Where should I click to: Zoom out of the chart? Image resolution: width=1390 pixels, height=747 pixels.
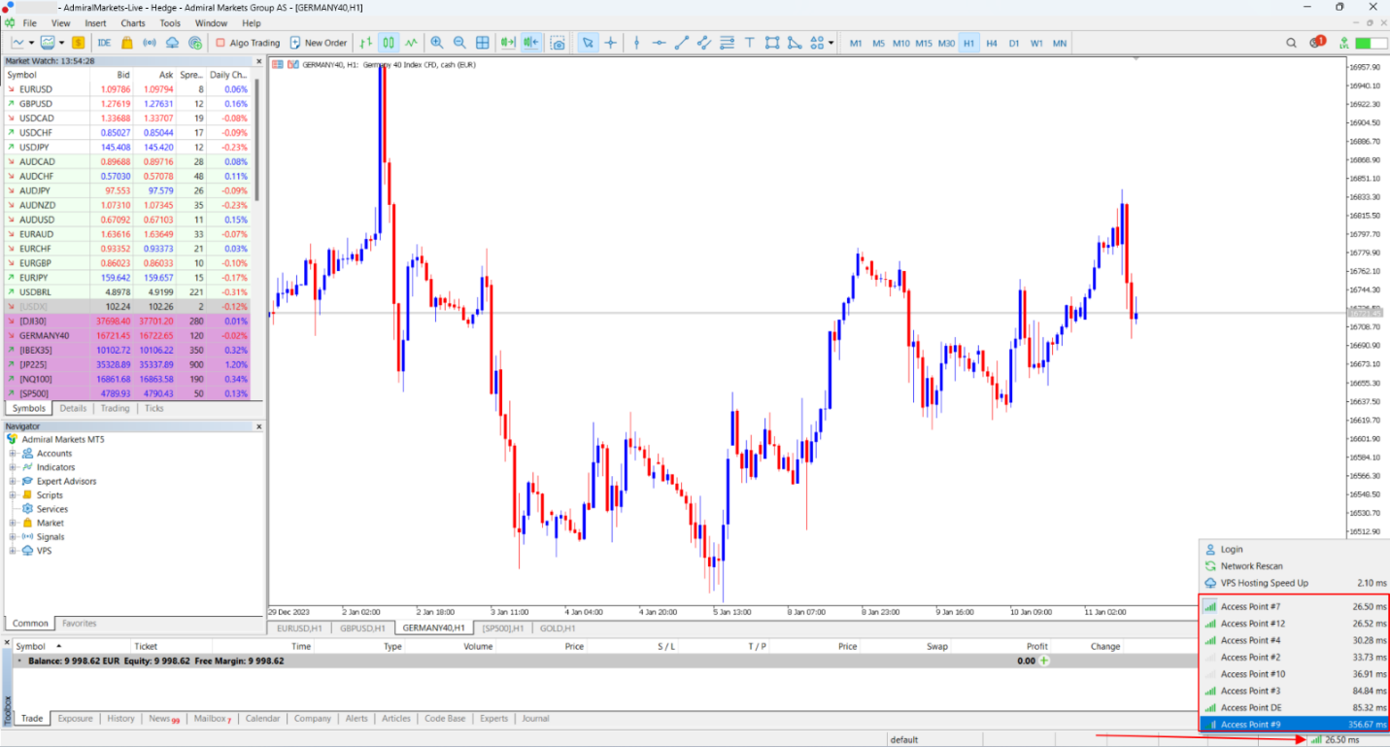tap(459, 43)
